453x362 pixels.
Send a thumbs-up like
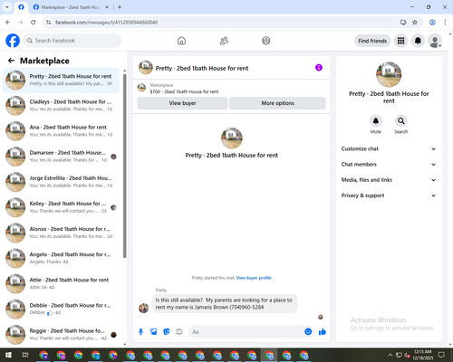(323, 332)
